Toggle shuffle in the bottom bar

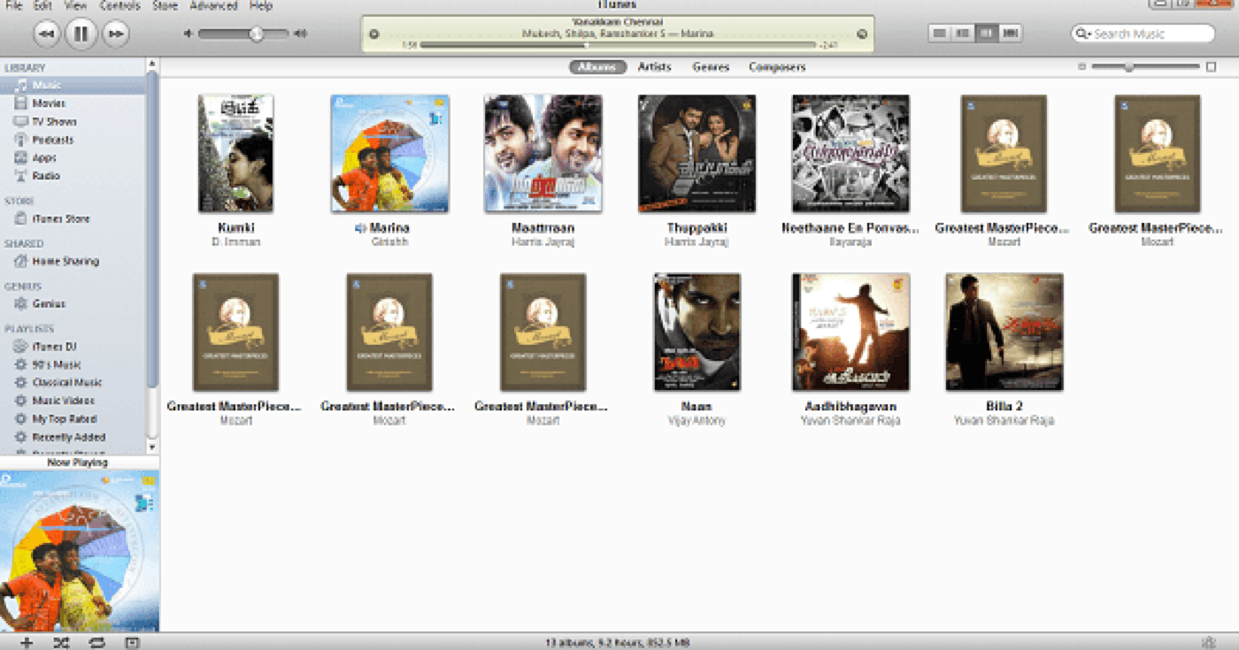click(x=61, y=642)
